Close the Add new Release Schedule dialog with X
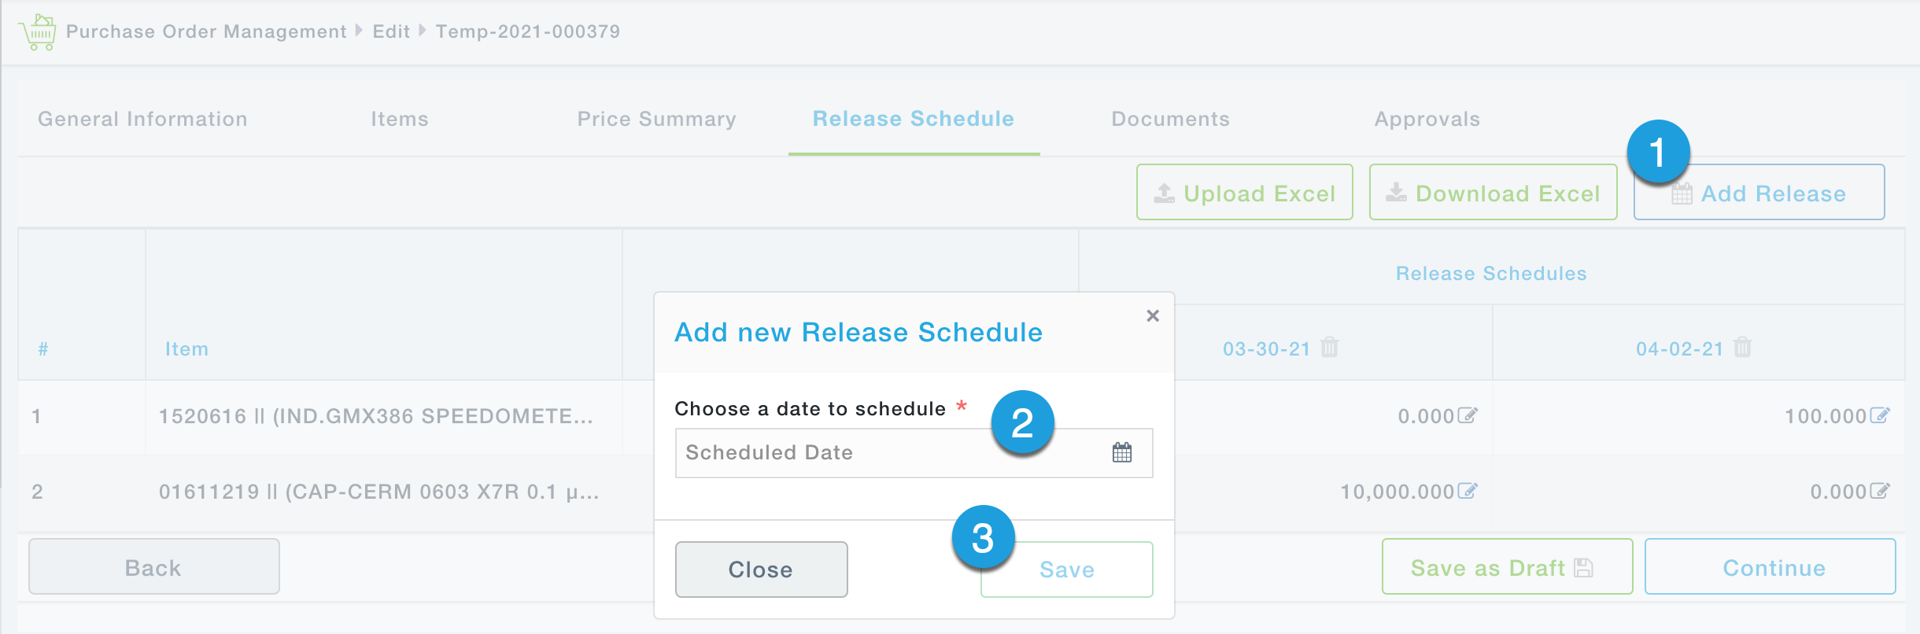The image size is (1920, 634). coord(1153,315)
